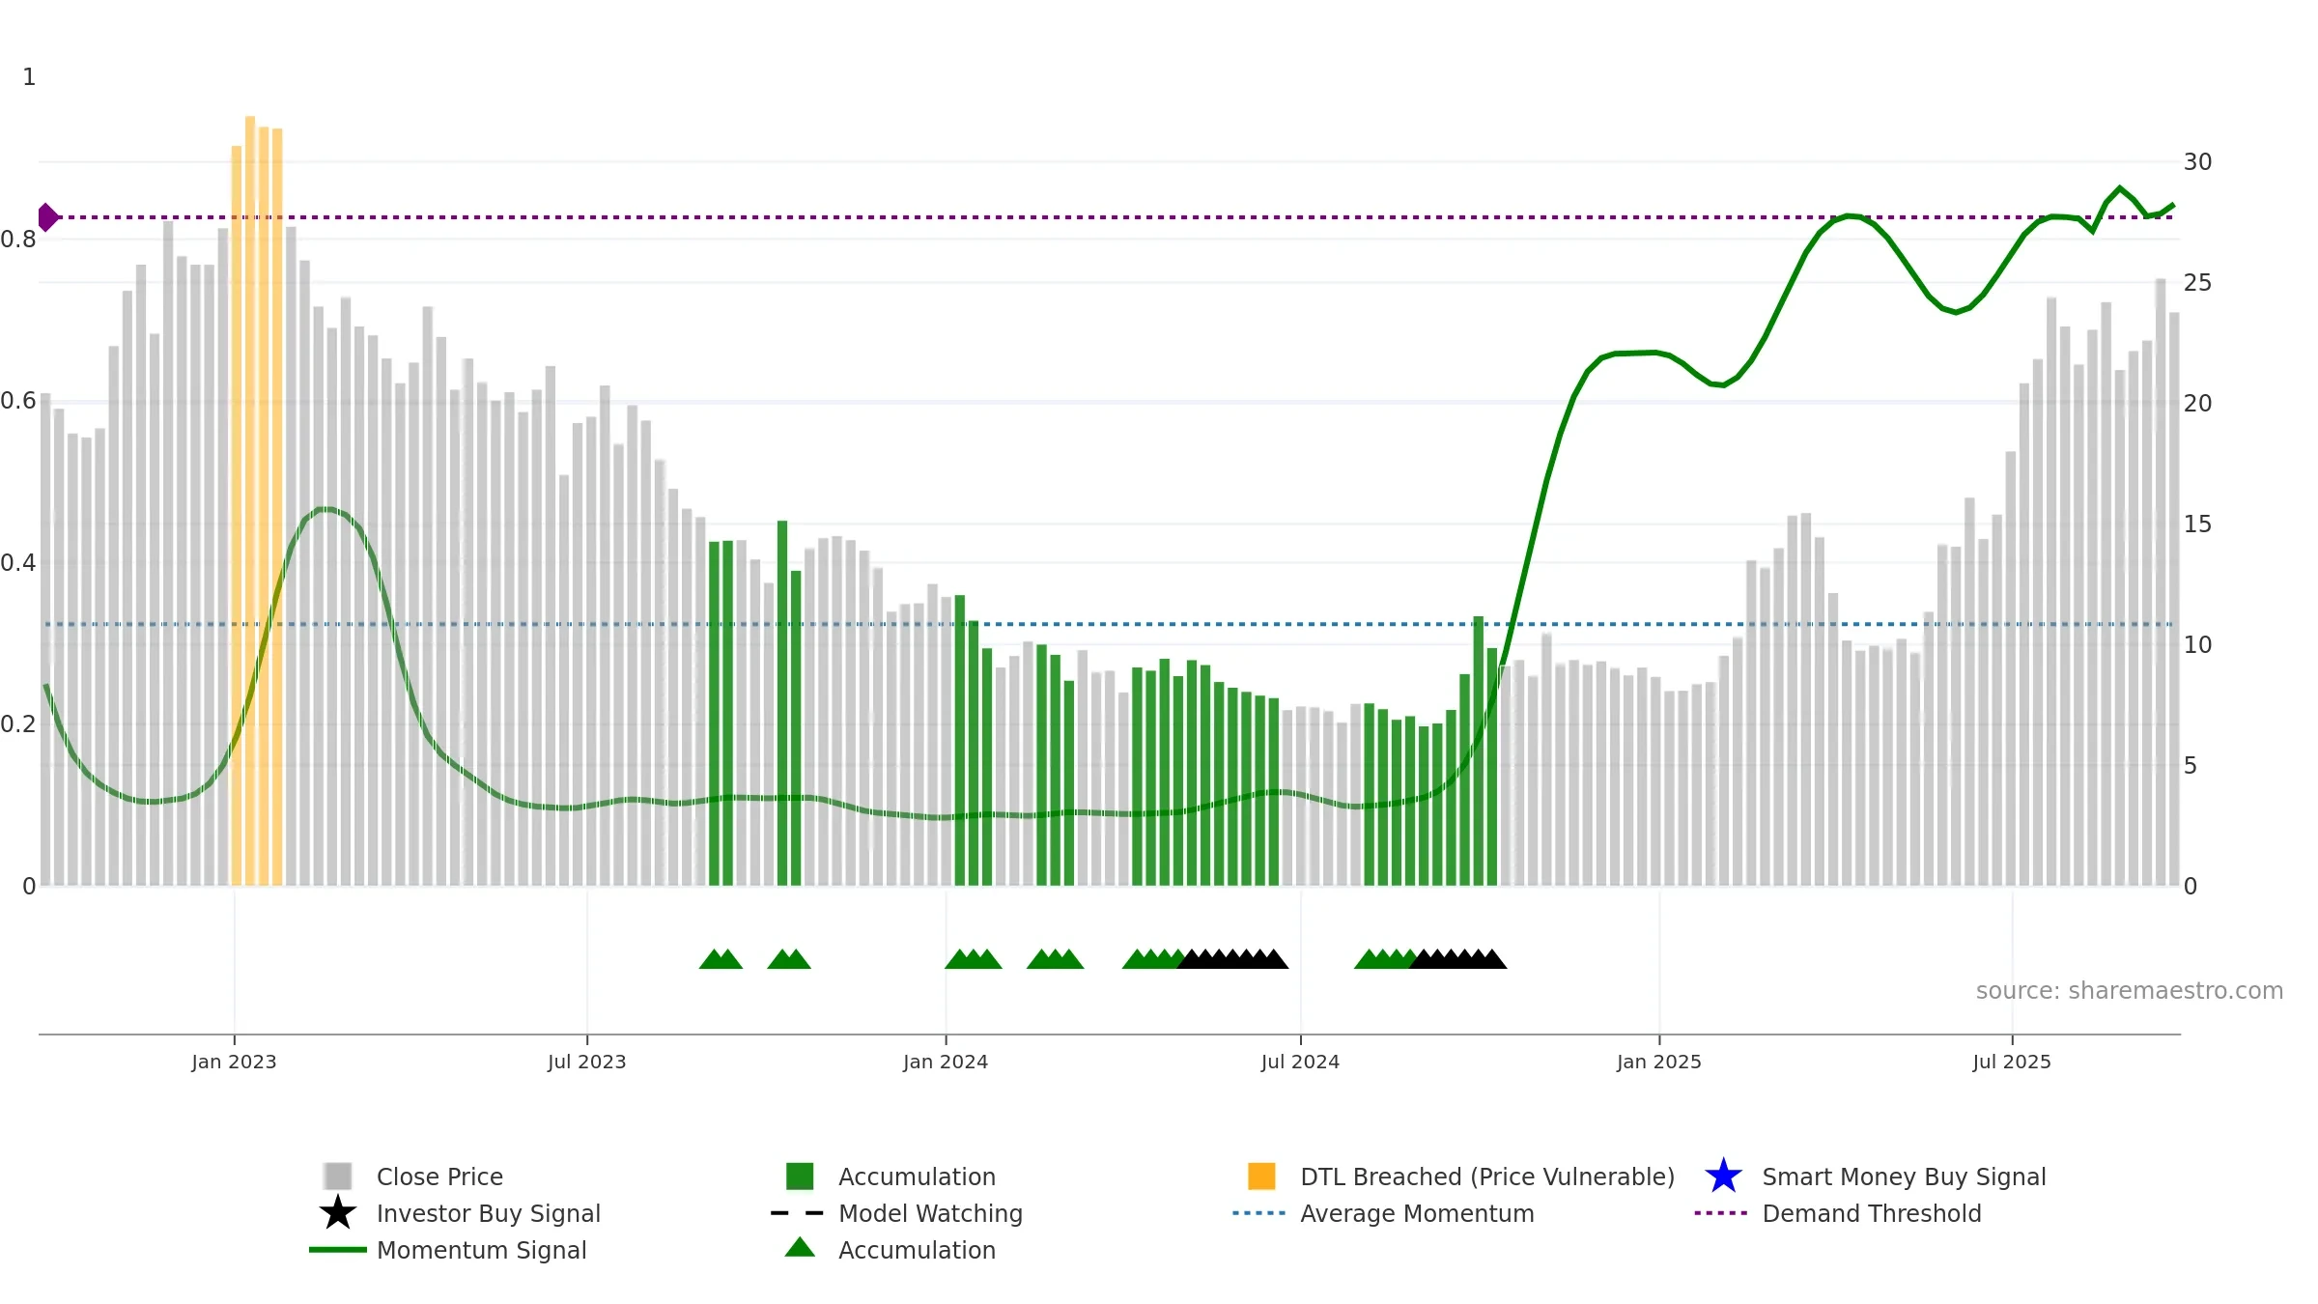Click the green Accumulation square legend icon
The width and height of the screenshot is (2318, 1304).
point(800,1176)
